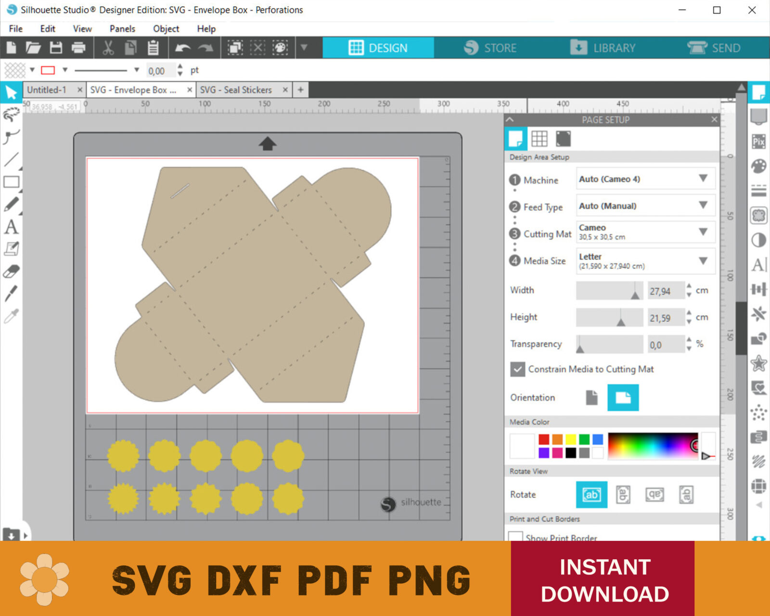Open the Fill color palette panel

click(758, 166)
